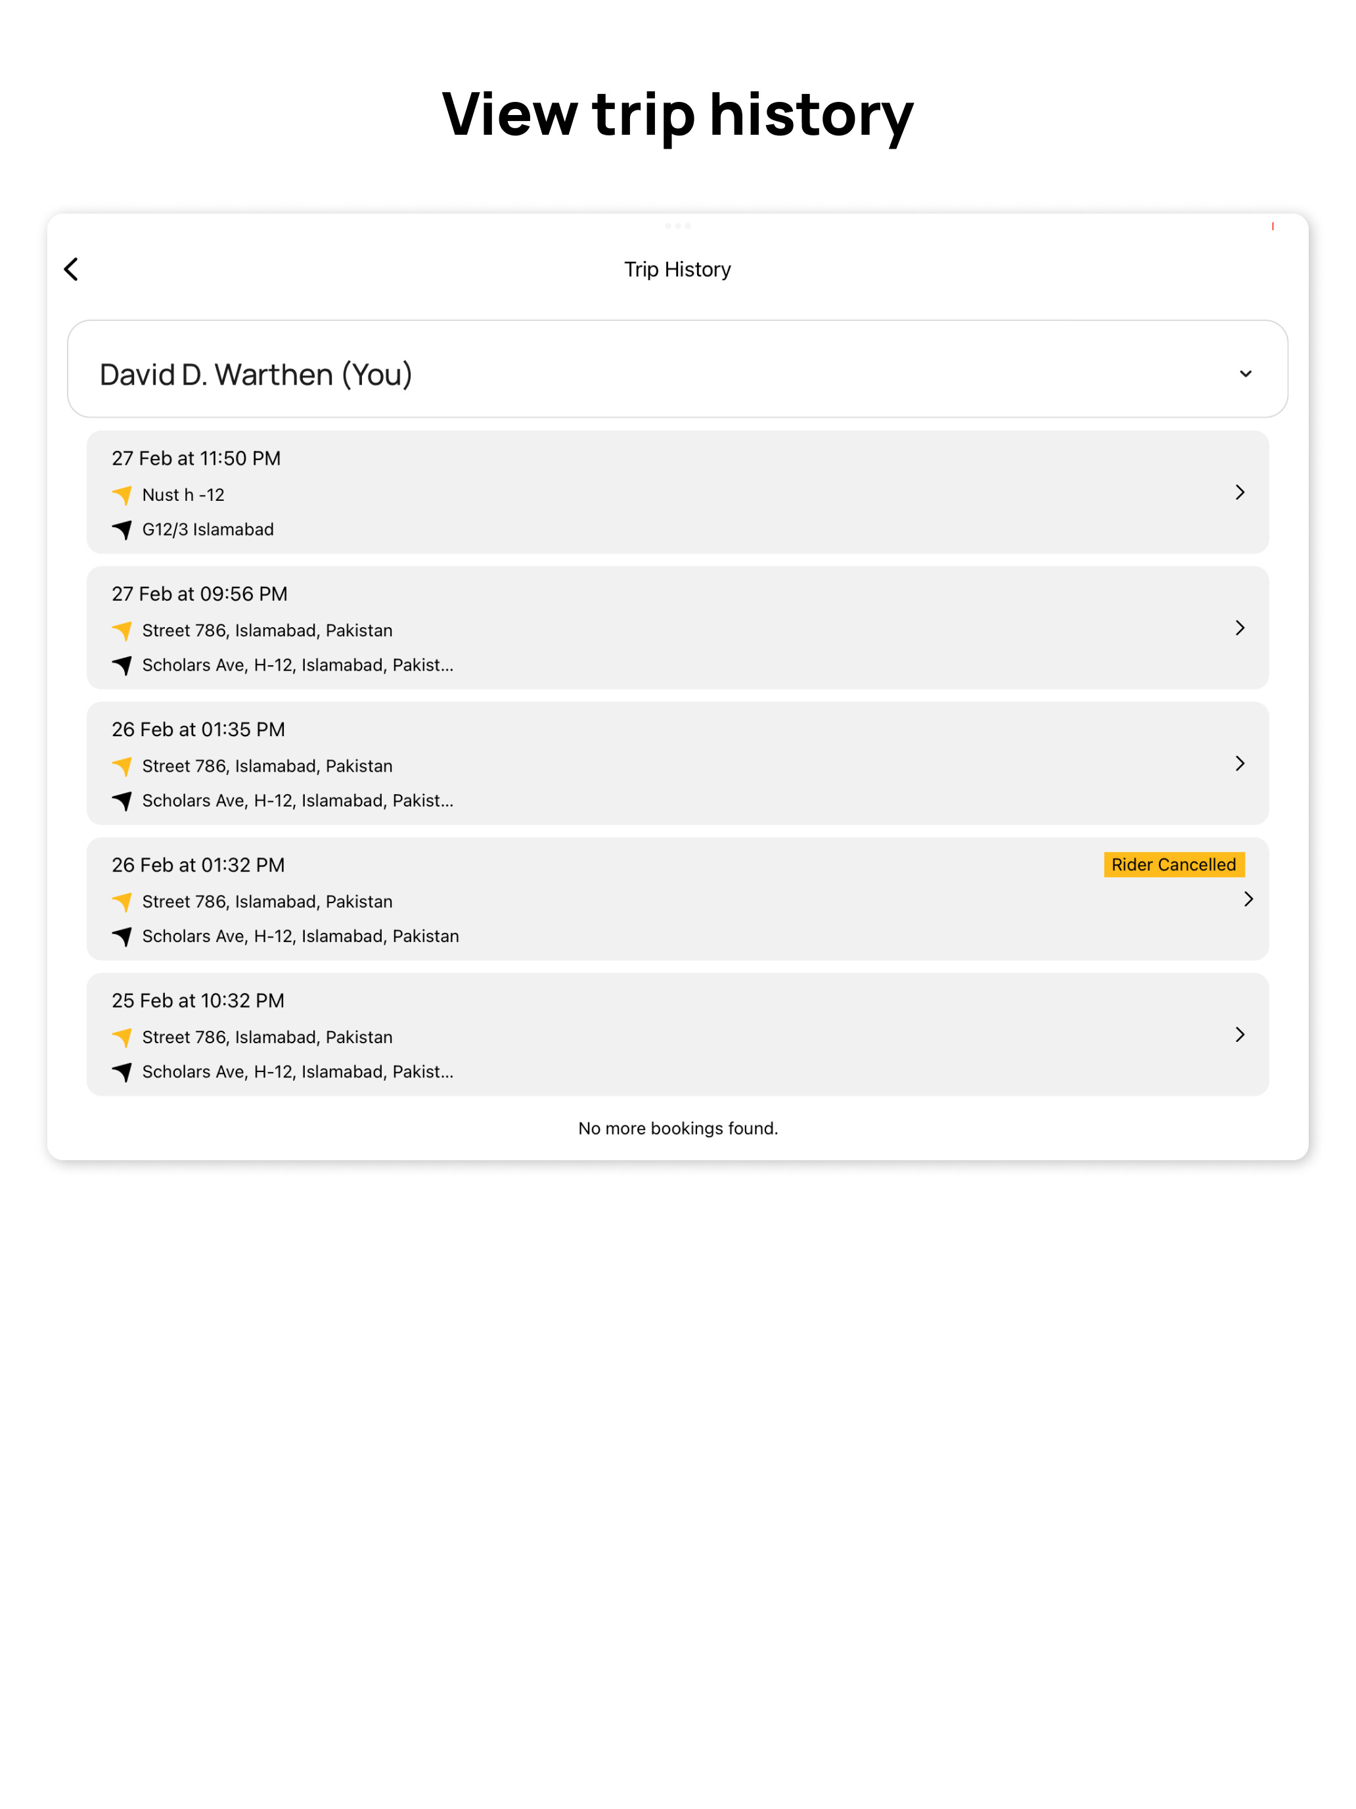
Task: Click the black drop-off icon beside G12/3 Islamabad
Action: coord(123,530)
